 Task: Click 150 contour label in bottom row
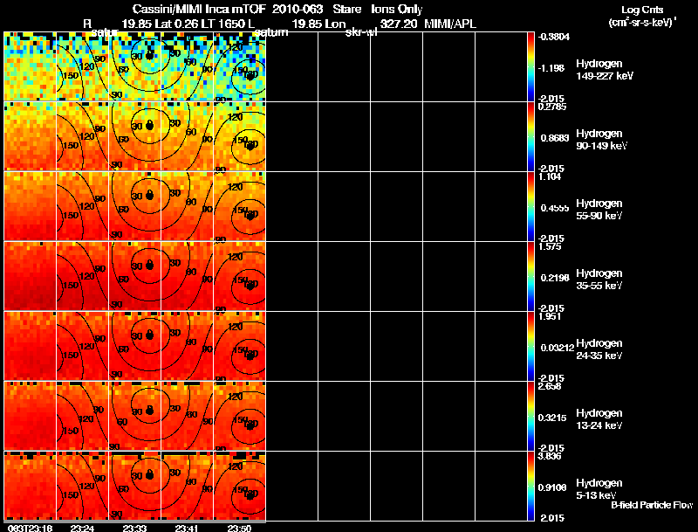pos(71,495)
